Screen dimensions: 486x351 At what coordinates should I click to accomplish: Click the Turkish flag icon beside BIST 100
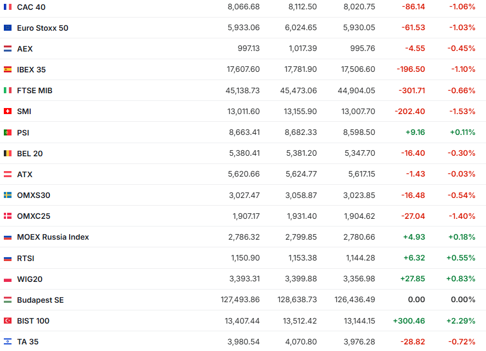coord(8,321)
